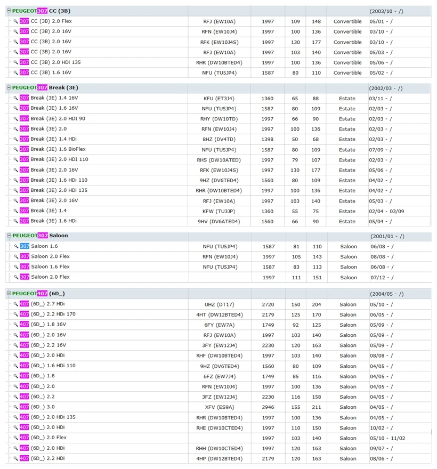Select engine code RHY (DW10TD)
437x469 pixels.
[219, 119]
